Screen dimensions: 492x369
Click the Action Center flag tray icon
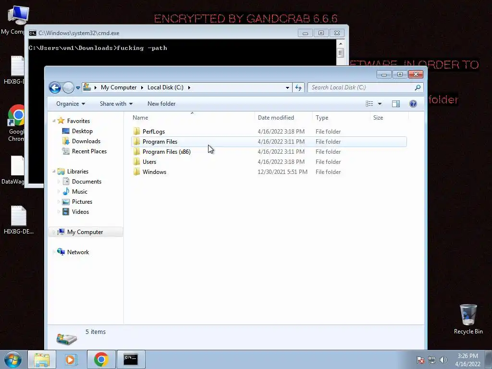point(420,360)
